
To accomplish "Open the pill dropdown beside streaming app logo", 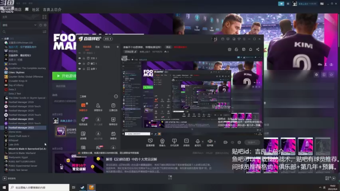I will click(x=108, y=39).
